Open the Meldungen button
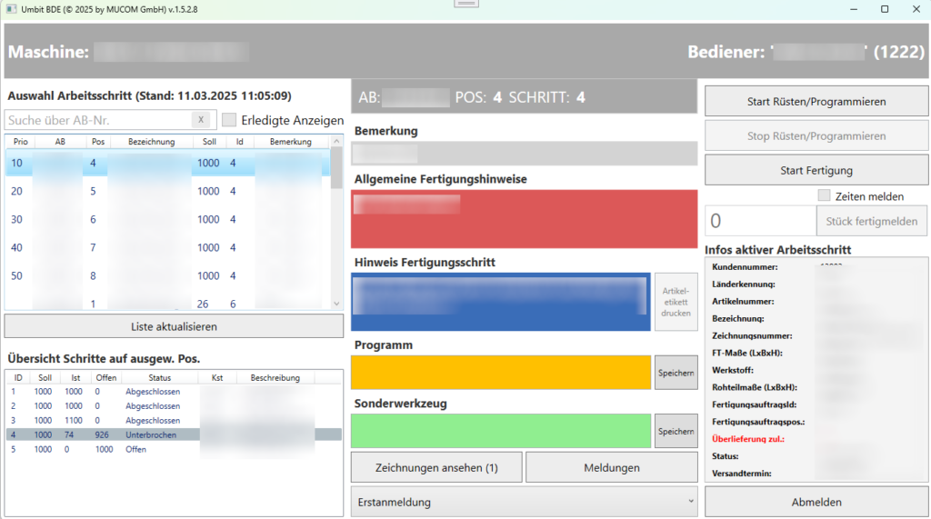Viewport: 931px width, 519px height. 610,468
